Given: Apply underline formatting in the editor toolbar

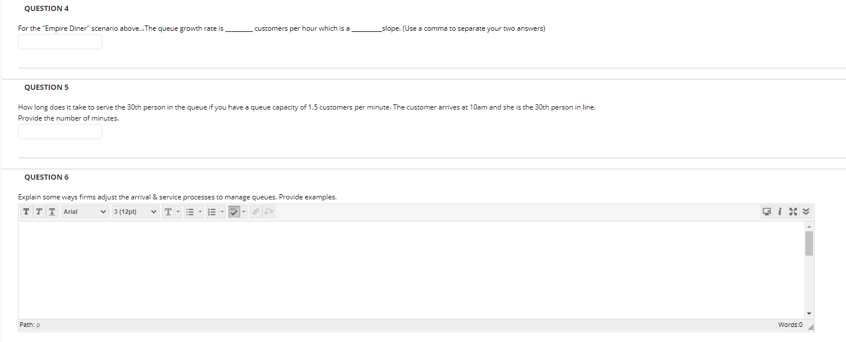Looking at the screenshot, I should point(52,212).
